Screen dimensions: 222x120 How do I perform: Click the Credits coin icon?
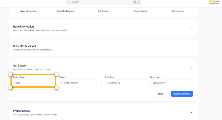pyautogui.click(x=211, y=1)
